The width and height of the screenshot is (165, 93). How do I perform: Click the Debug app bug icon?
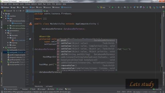pos(119,7)
